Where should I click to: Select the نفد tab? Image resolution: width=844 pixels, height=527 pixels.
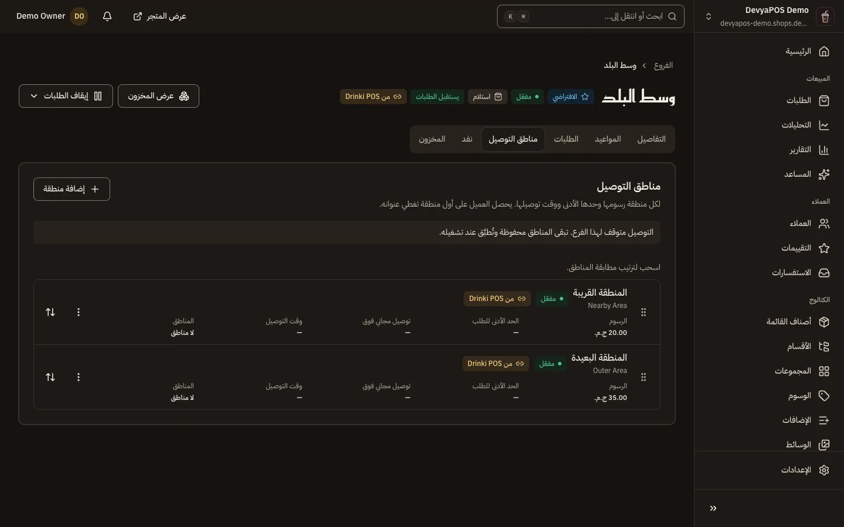pyautogui.click(x=467, y=139)
